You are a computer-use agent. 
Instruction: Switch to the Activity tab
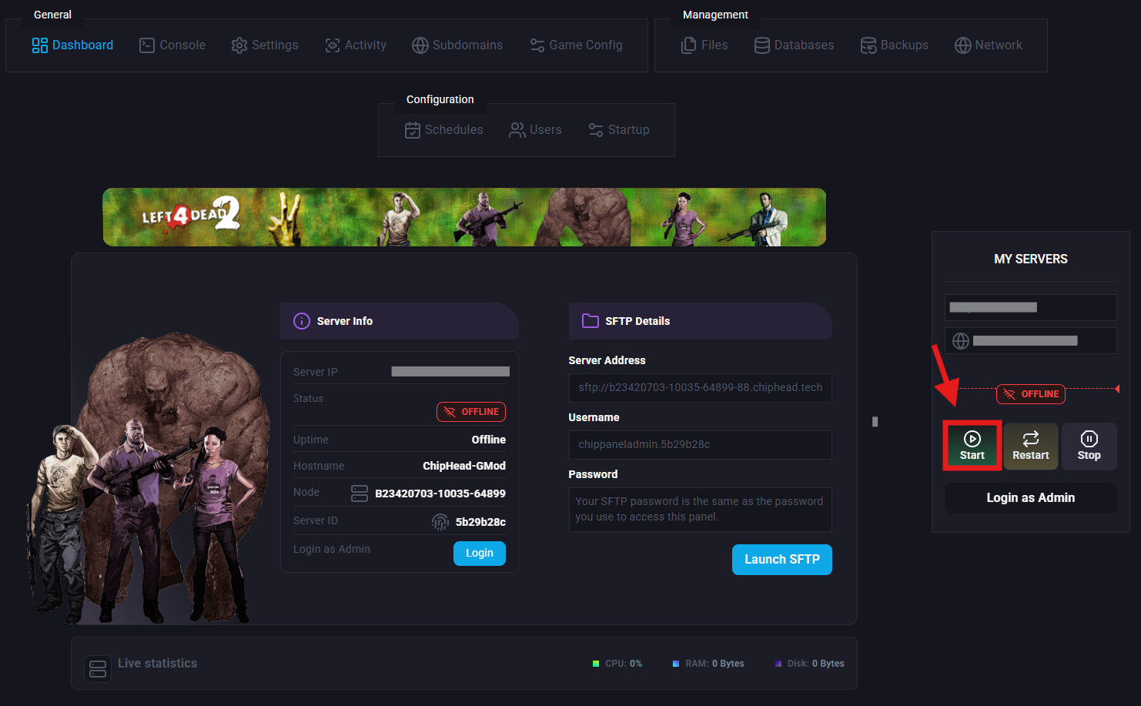pyautogui.click(x=356, y=45)
